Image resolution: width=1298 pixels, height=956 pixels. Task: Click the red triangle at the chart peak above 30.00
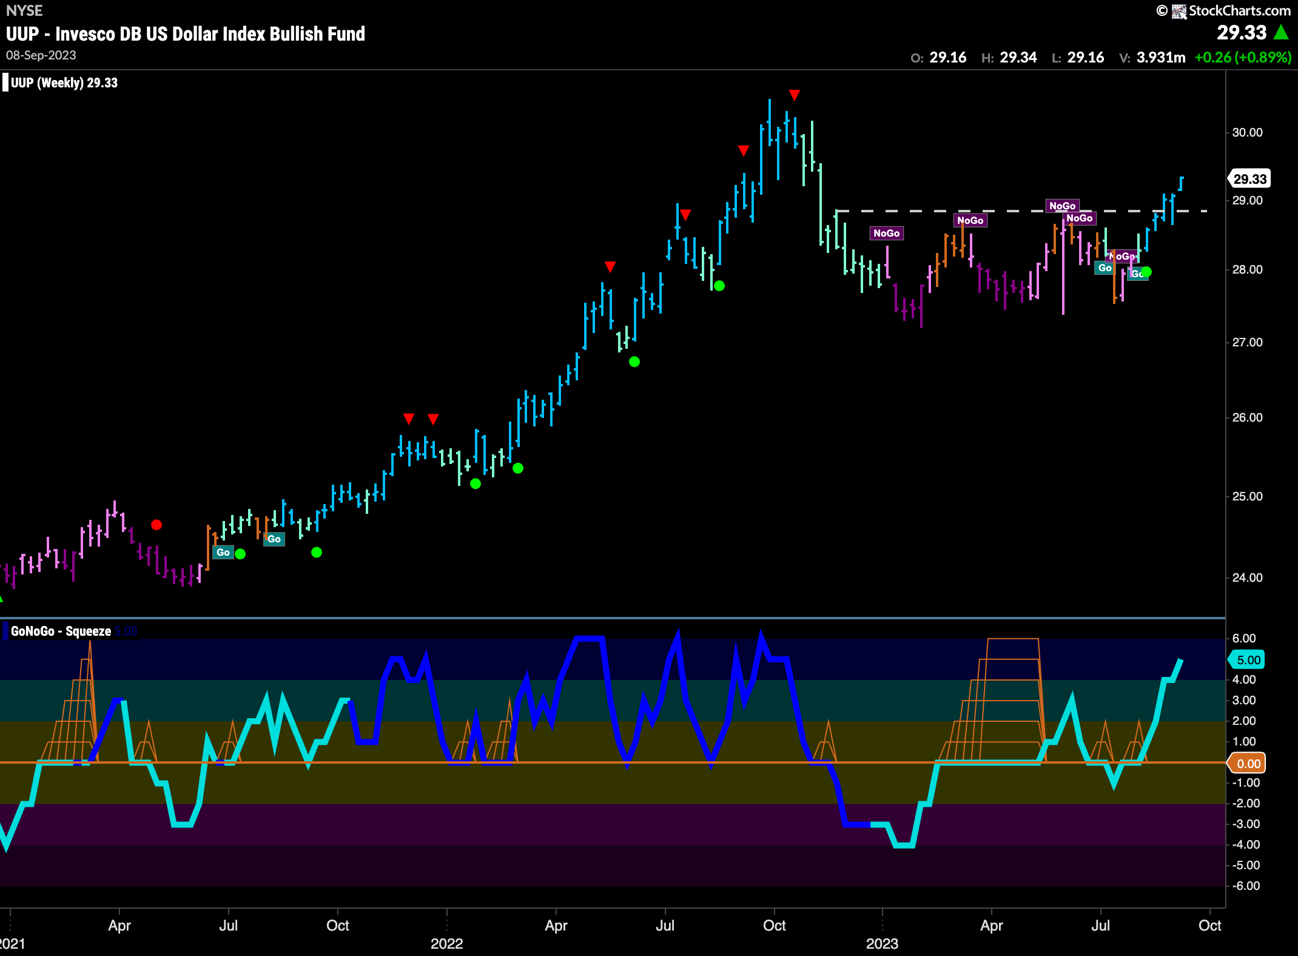click(x=795, y=95)
